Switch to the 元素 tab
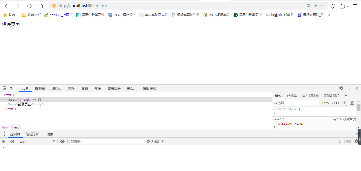Image resolution: width=361 pixels, height=171 pixels. [x=25, y=88]
